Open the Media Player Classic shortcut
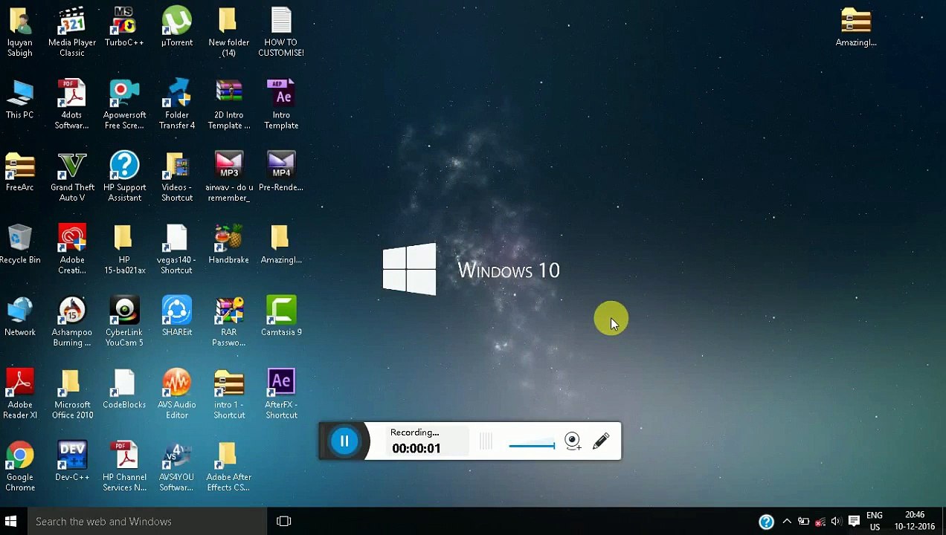 pyautogui.click(x=72, y=32)
